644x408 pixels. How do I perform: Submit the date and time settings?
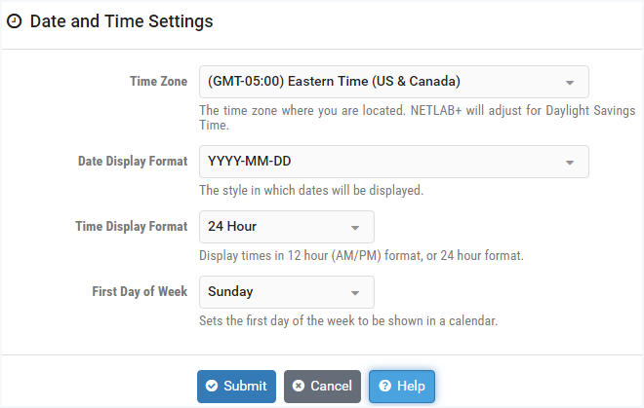(236, 387)
